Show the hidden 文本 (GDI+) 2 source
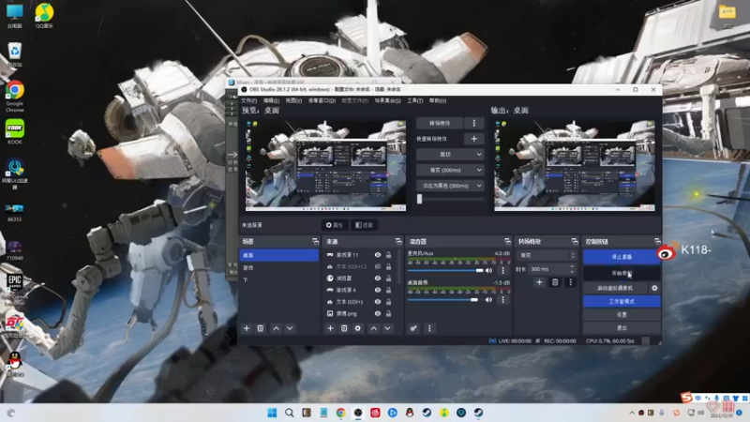Screen dimensions: 750x422 pyautogui.click(x=378, y=266)
